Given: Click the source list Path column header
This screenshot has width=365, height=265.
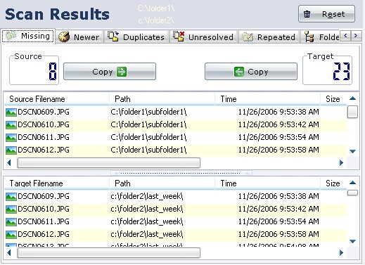Looking at the screenshot, I should point(162,99).
